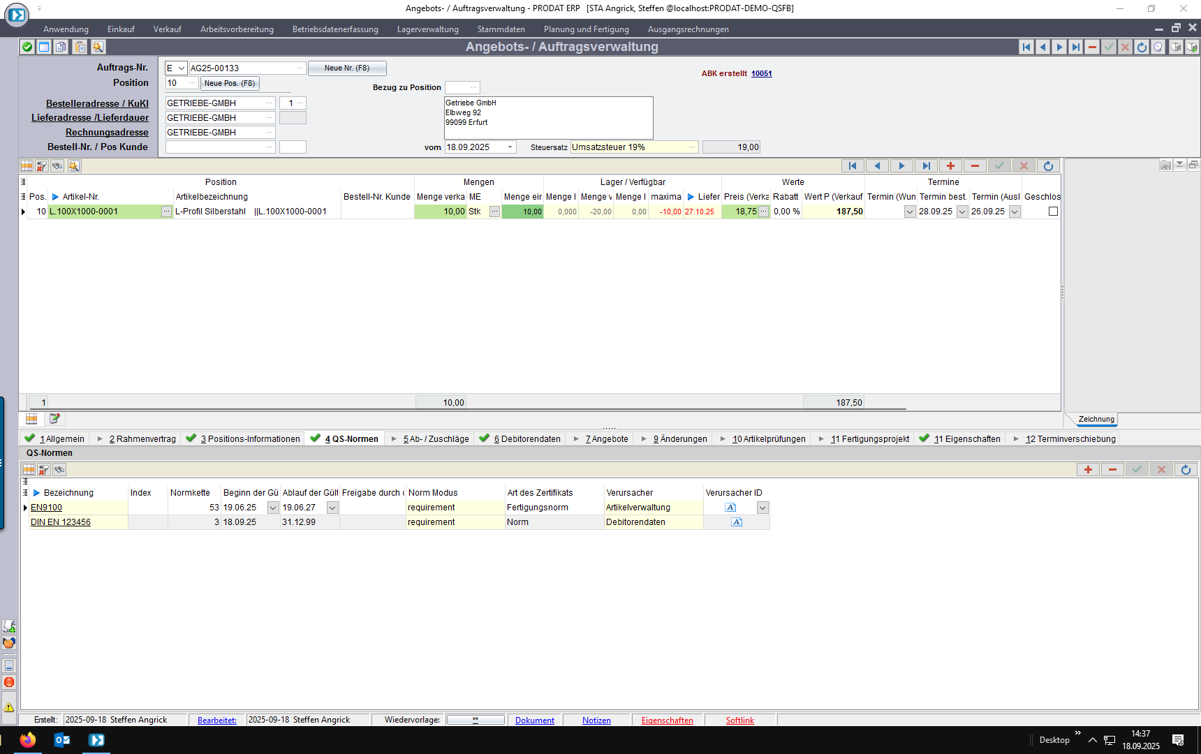Click the Bestell-Nr. Kunde input field
Viewport: 1201px width, 754px height.
click(x=220, y=147)
